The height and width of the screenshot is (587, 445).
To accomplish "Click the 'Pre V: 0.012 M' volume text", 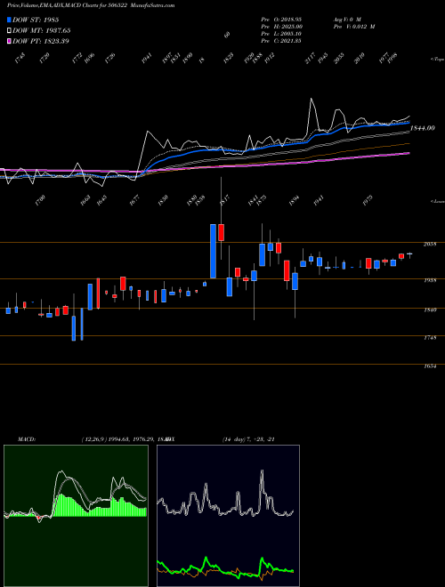I will point(354,27).
